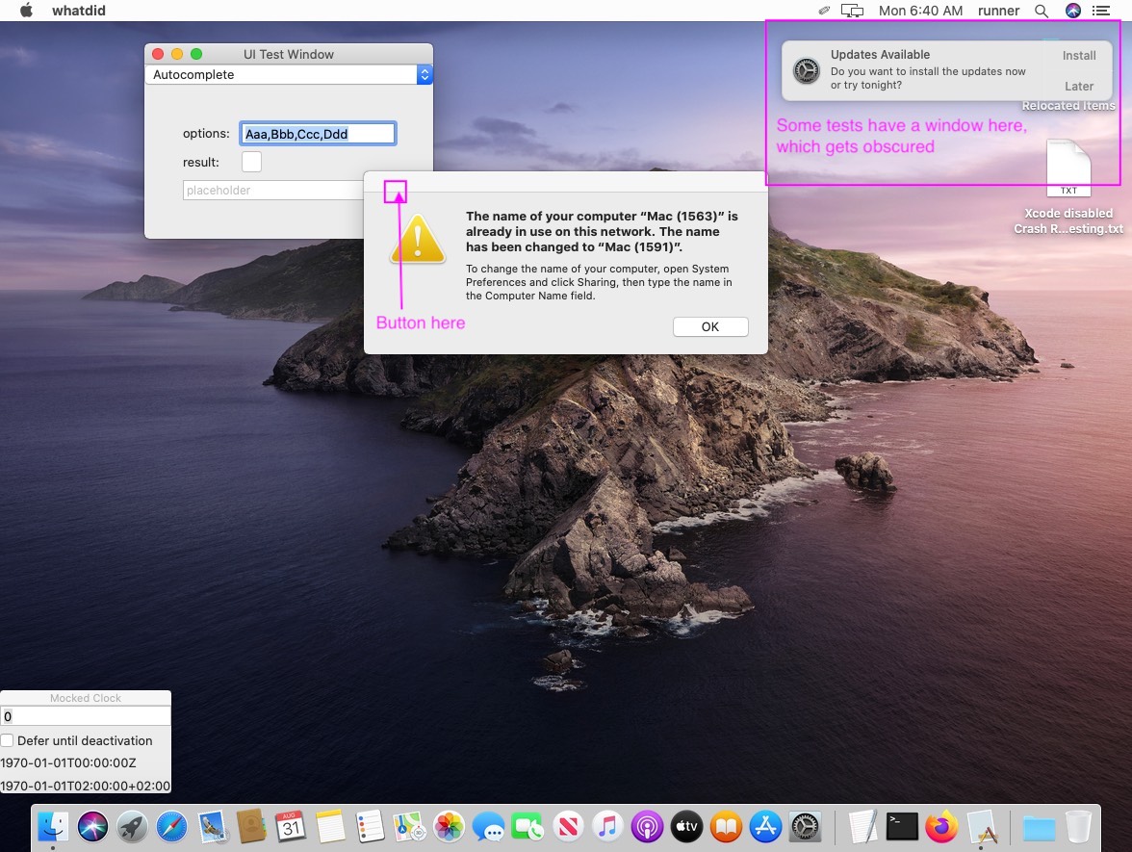Choose Later for the updates prompt
The image size is (1132, 852).
tap(1078, 86)
